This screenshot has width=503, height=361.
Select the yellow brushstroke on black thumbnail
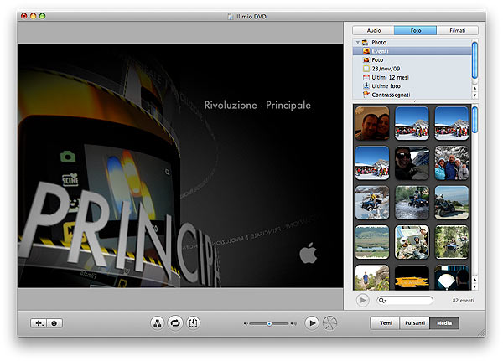412,277
